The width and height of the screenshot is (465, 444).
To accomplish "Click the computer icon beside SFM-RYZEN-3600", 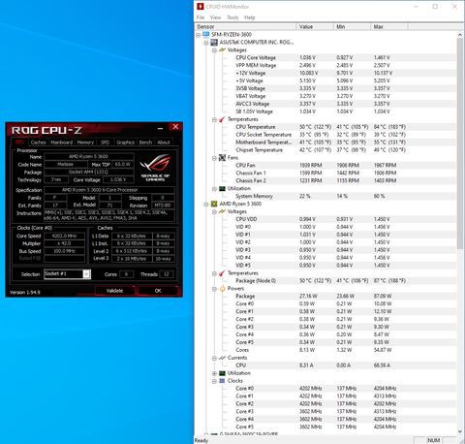I will coord(206,35).
